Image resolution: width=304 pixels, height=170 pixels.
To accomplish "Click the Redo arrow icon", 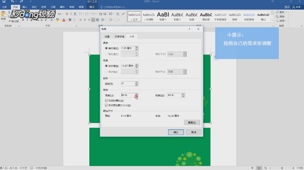I will tap(21, 2).
